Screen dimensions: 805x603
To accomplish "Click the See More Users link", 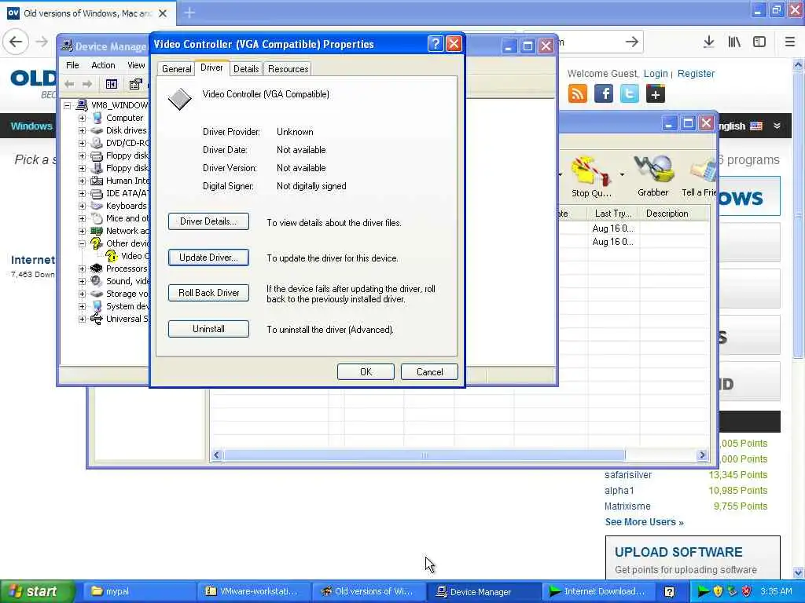I will pyautogui.click(x=644, y=522).
